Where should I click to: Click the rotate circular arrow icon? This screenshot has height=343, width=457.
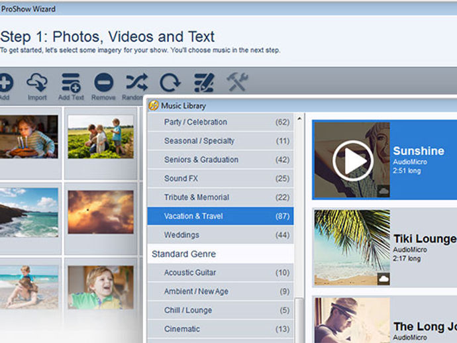170,83
